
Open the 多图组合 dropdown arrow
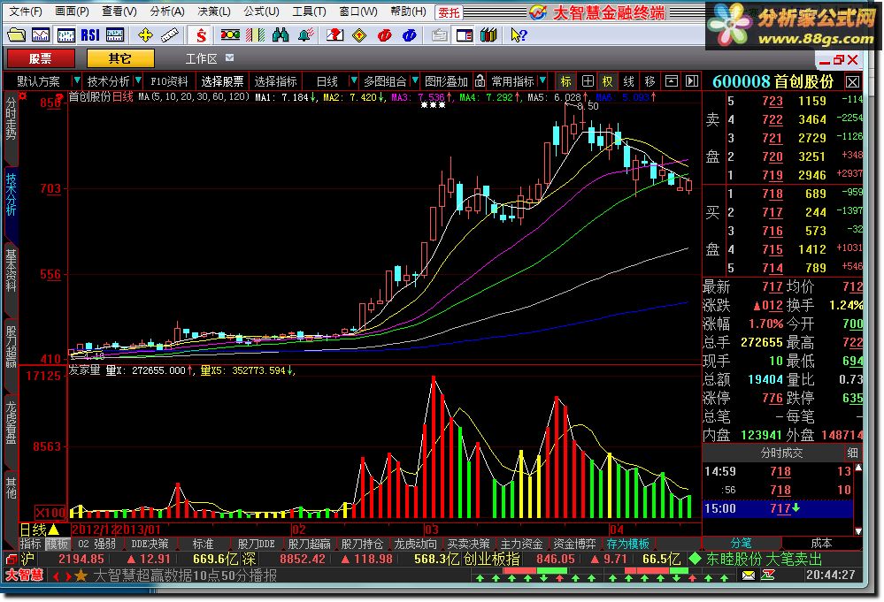(x=415, y=80)
